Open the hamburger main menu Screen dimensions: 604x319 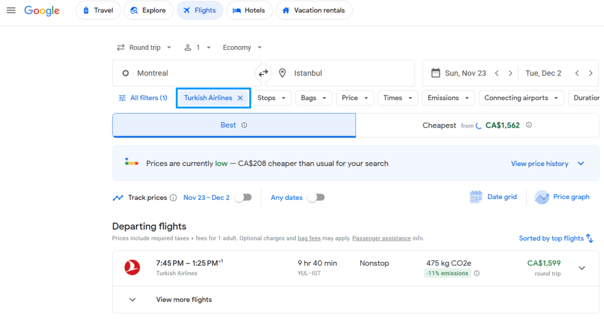point(11,11)
